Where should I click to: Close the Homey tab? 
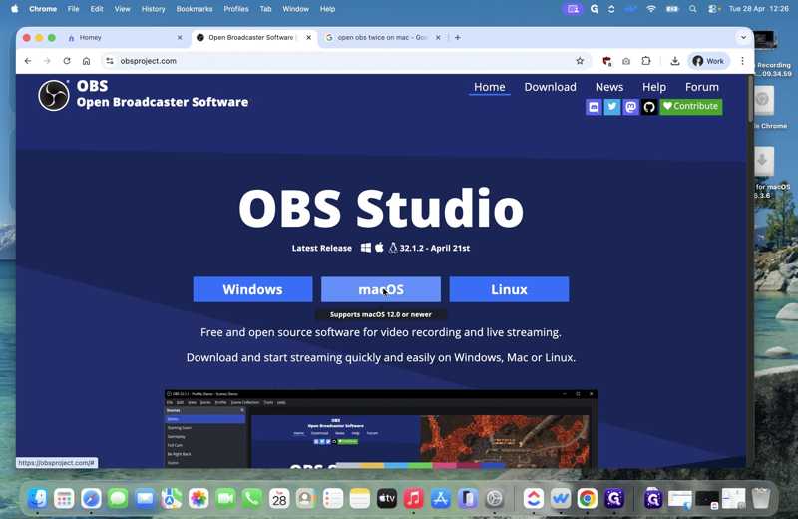180,37
